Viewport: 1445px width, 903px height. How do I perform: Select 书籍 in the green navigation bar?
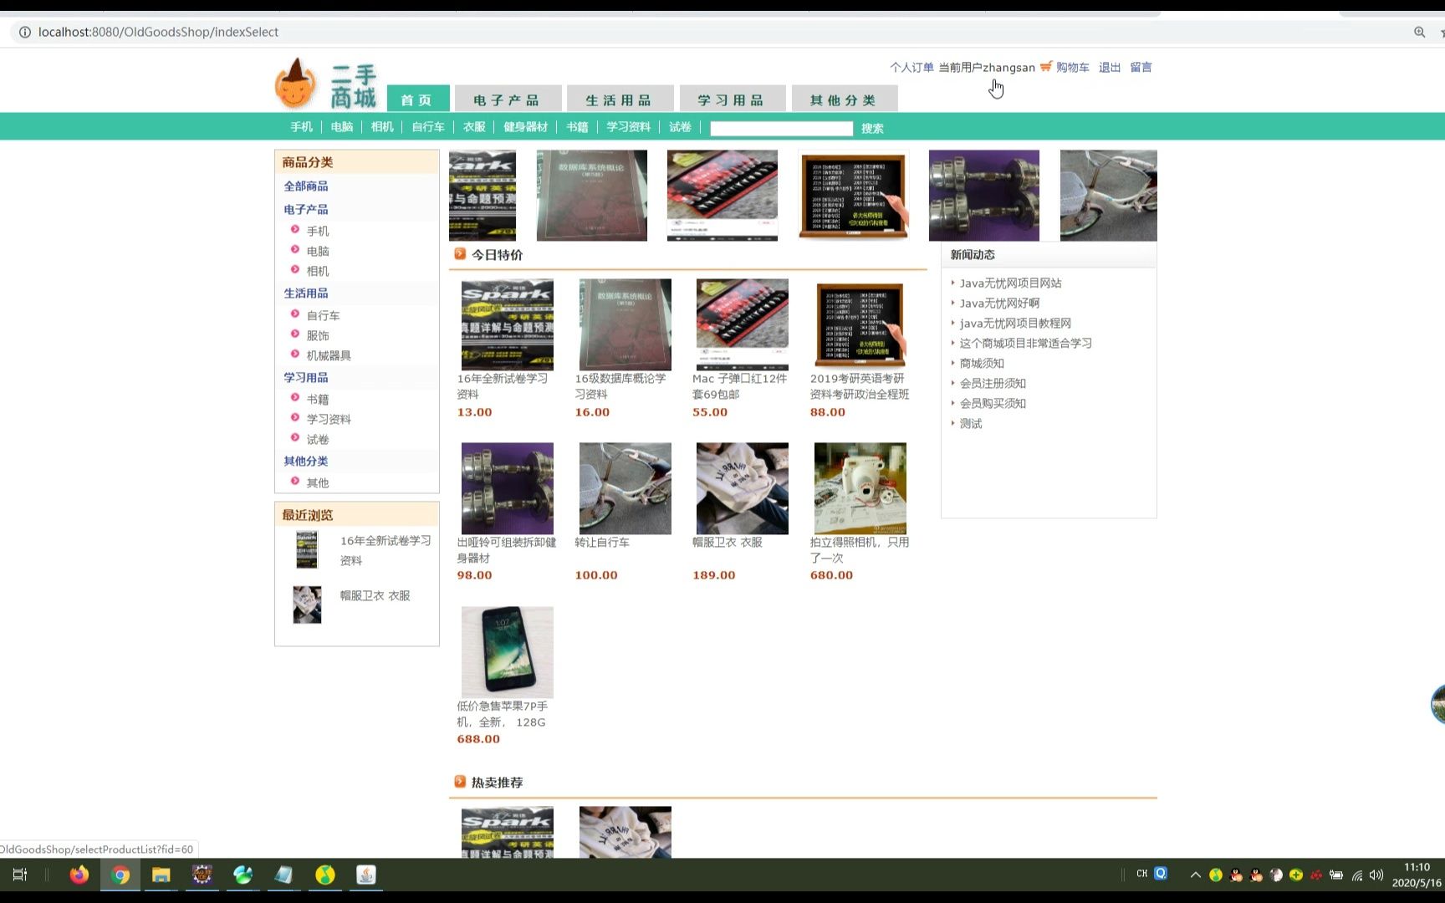tap(577, 127)
